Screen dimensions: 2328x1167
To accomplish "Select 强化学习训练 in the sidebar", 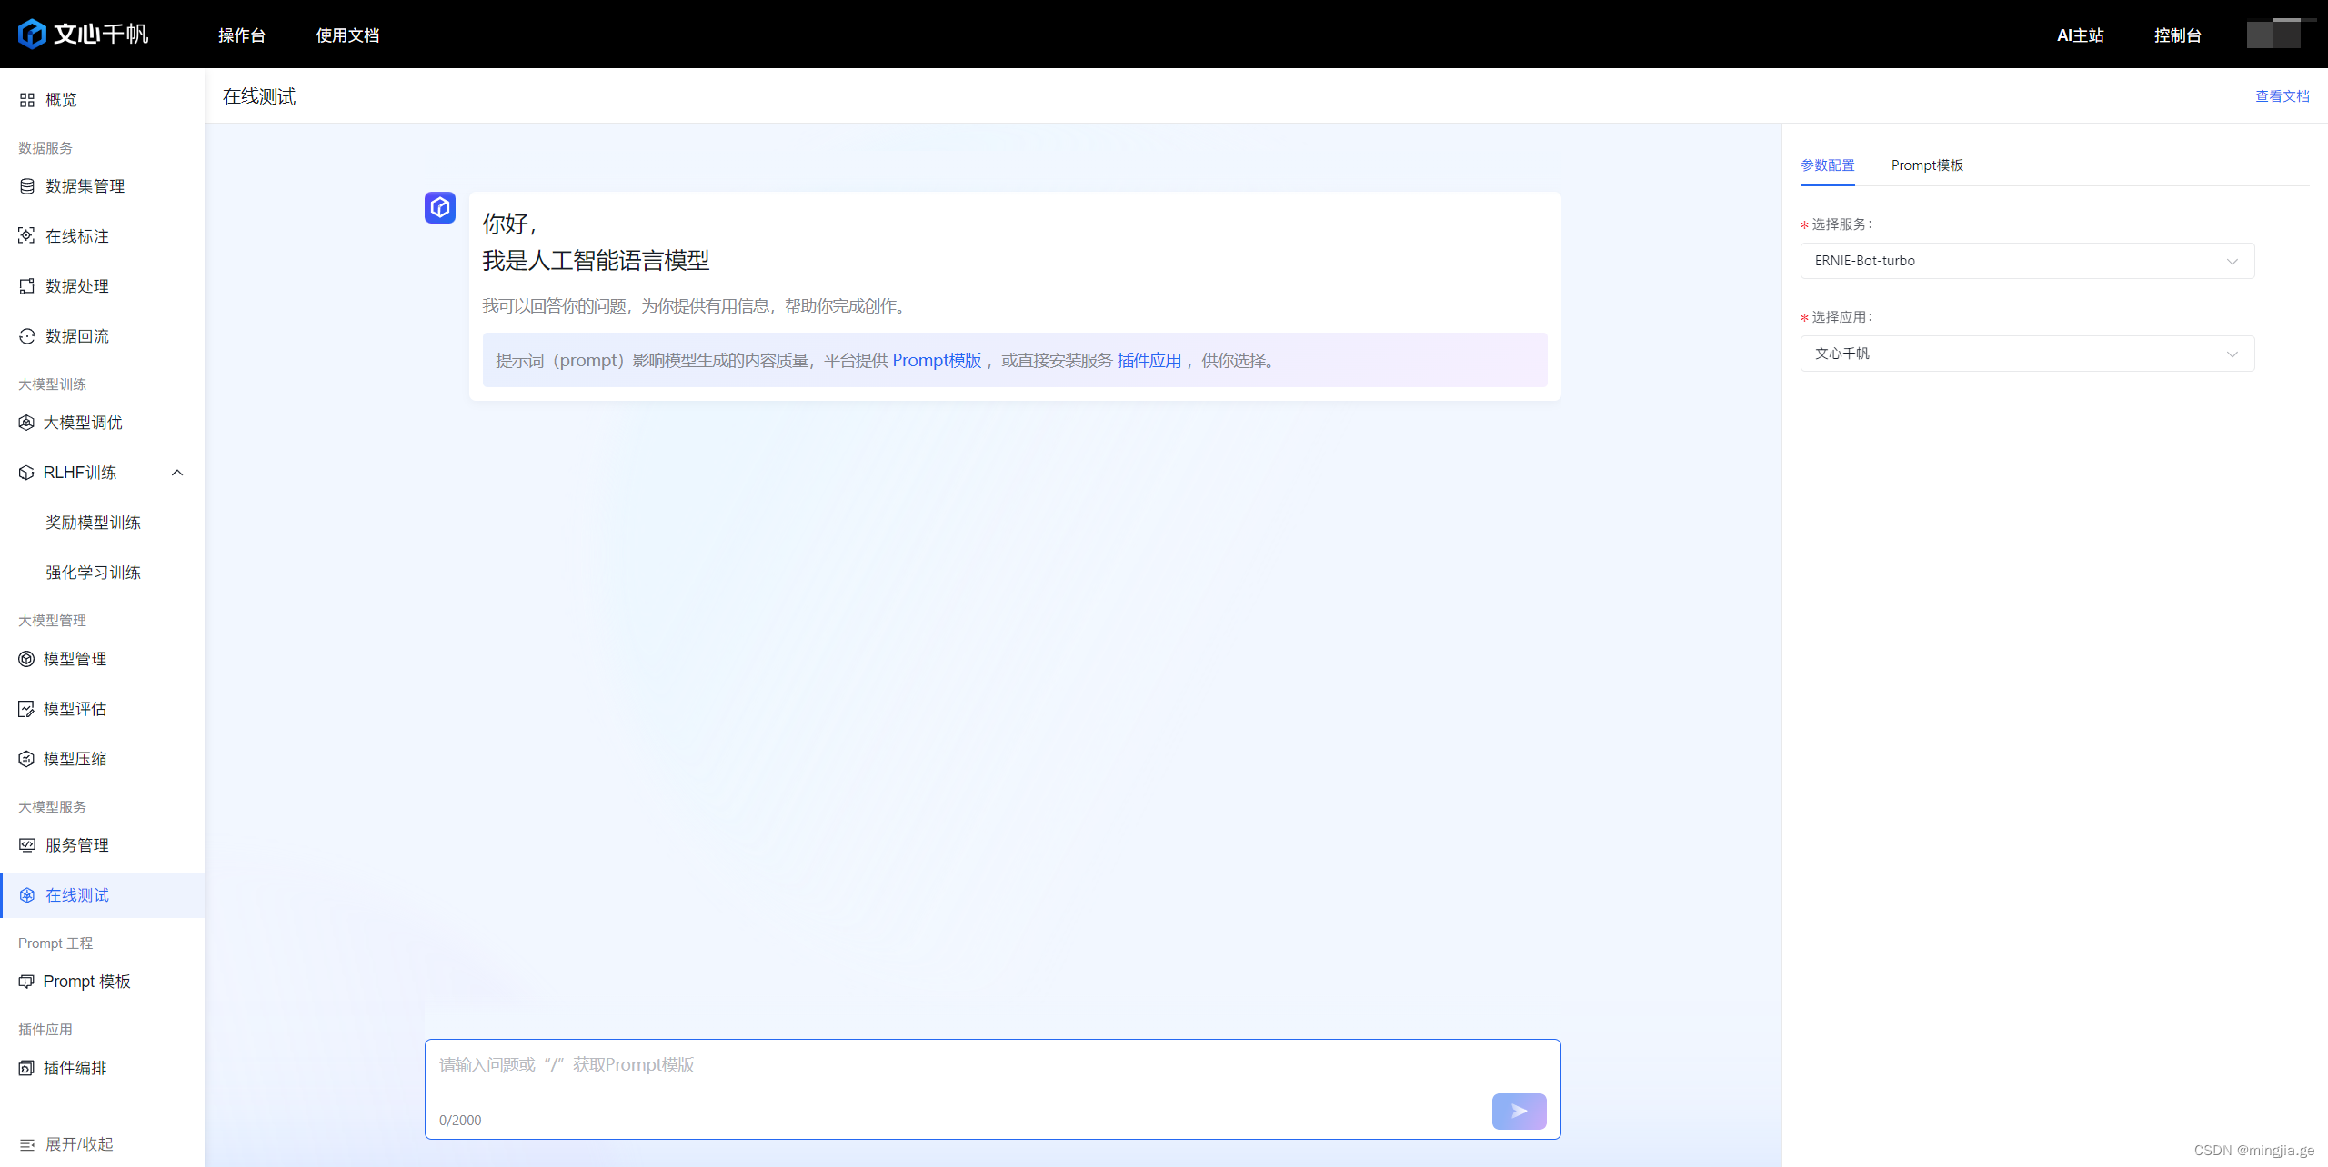I will (x=93, y=573).
